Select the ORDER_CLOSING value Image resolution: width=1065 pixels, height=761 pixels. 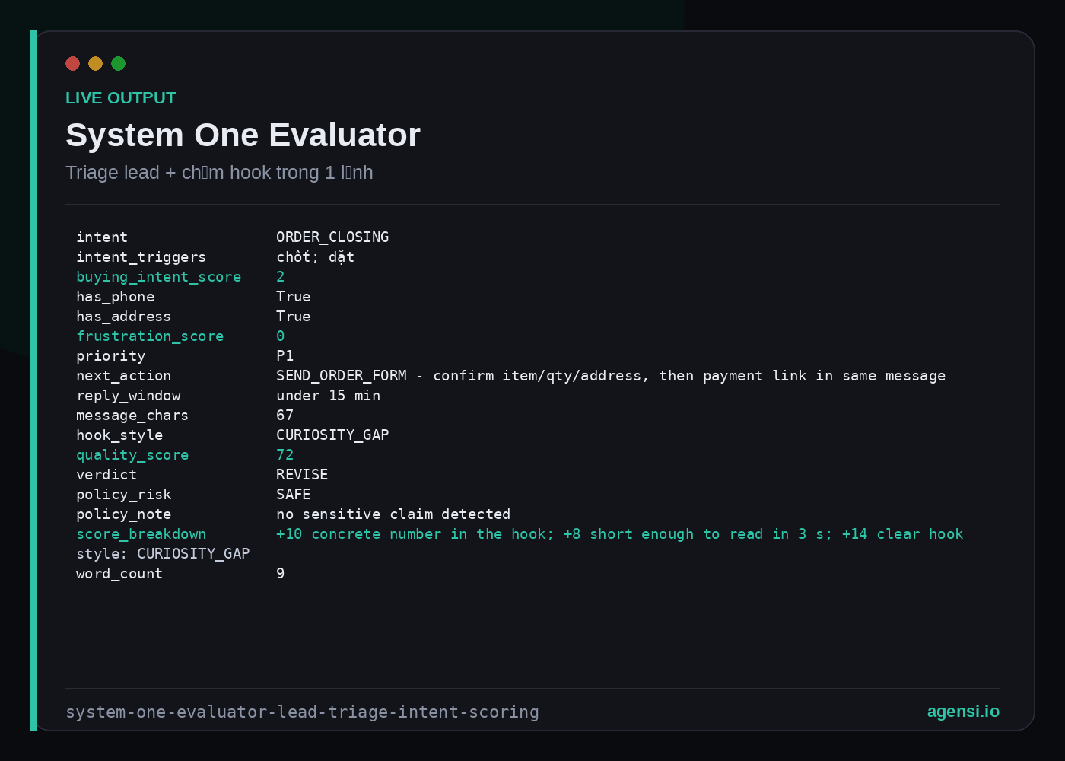pos(332,237)
